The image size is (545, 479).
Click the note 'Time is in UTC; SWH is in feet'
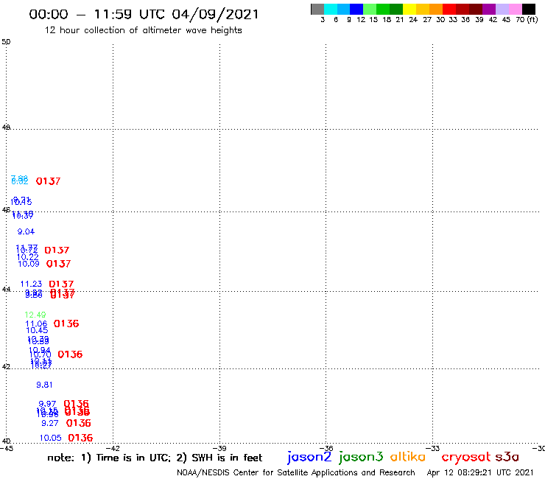155,458
